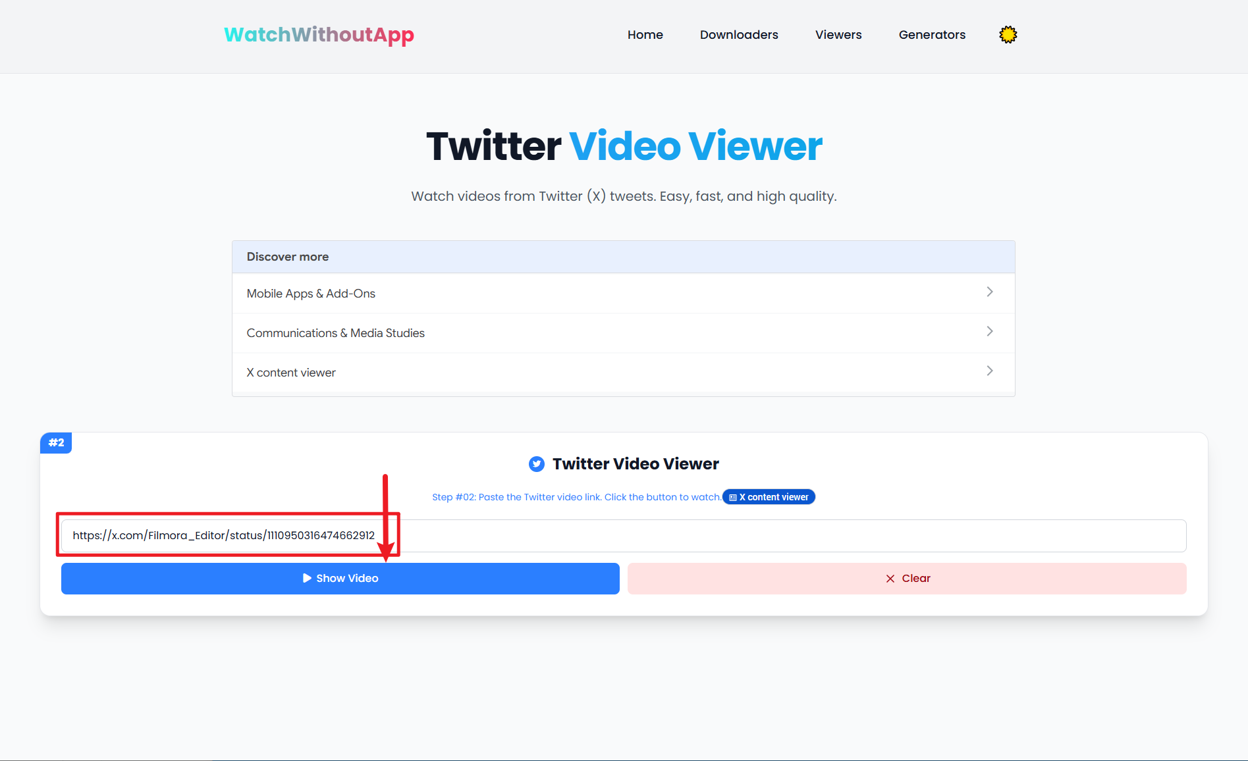This screenshot has width=1248, height=761.
Task: Open the Downloaders menu
Action: click(x=739, y=35)
